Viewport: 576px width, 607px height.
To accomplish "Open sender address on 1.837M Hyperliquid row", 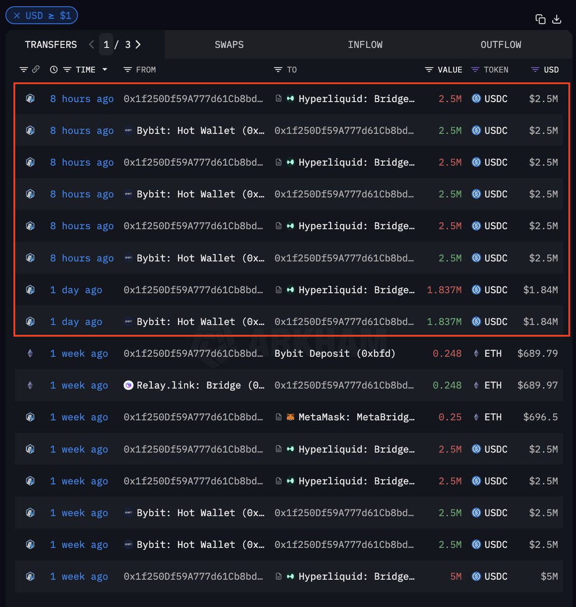I will [193, 290].
